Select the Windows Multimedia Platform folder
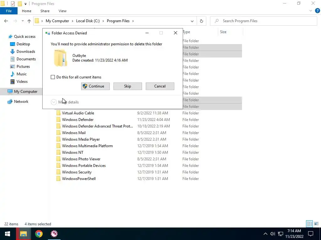 [x=87, y=146]
